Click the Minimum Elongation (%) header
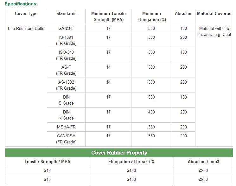 coord(151,17)
